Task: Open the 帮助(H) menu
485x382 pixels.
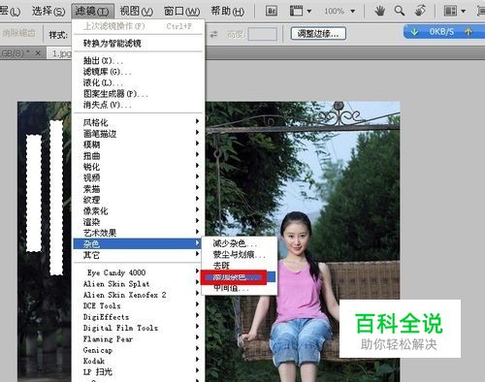Action: click(227, 12)
